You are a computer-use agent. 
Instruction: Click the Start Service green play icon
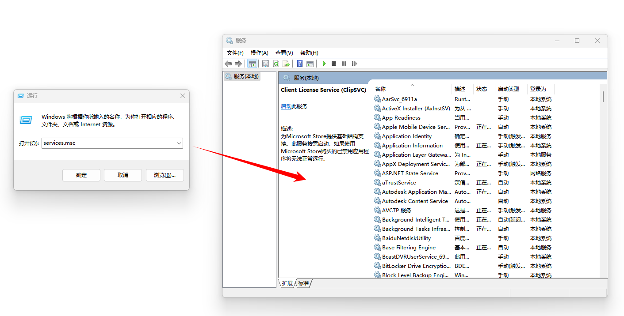coord(324,64)
